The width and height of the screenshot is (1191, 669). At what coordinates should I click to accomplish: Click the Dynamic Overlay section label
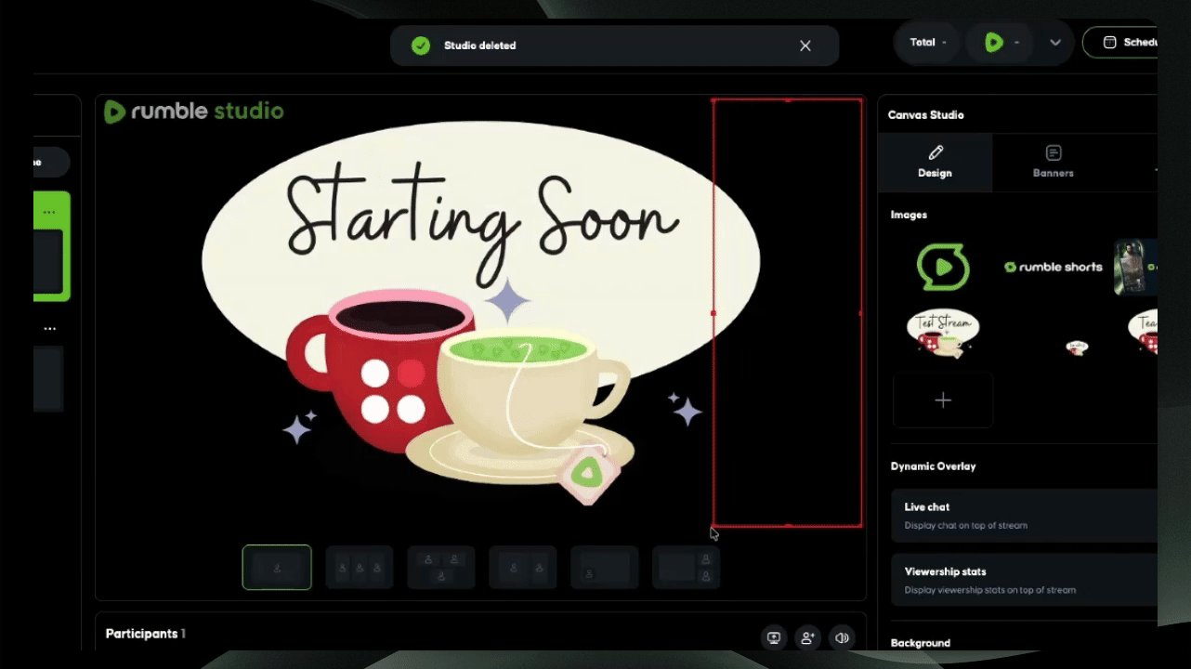[933, 466]
